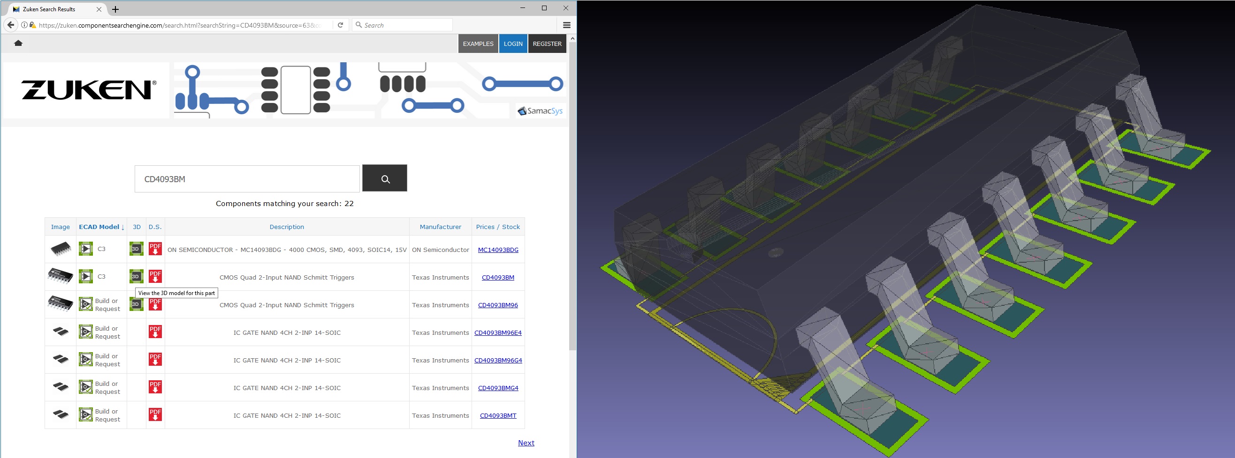Go to Next results page

(x=526, y=443)
